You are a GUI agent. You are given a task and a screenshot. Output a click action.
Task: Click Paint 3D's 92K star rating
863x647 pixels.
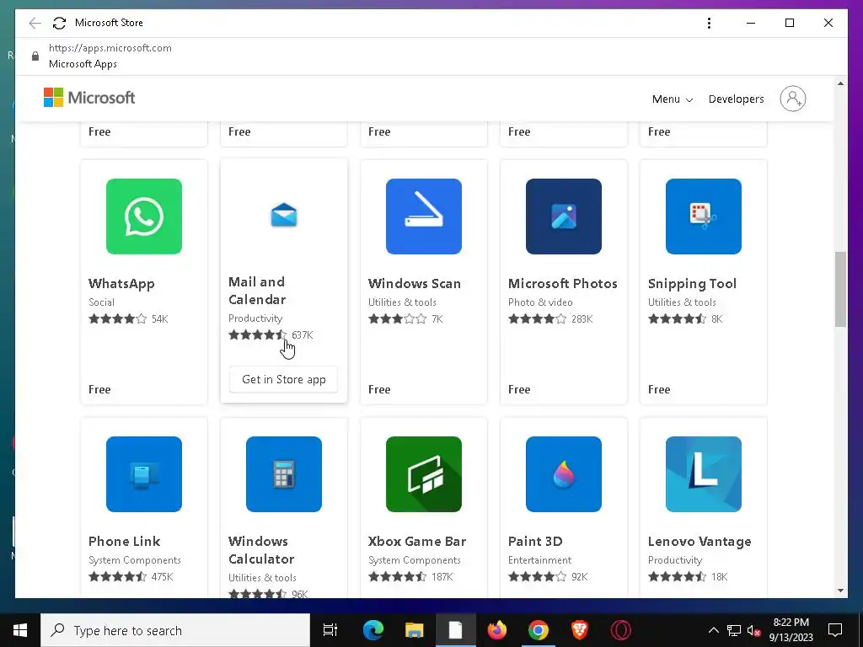tap(548, 576)
